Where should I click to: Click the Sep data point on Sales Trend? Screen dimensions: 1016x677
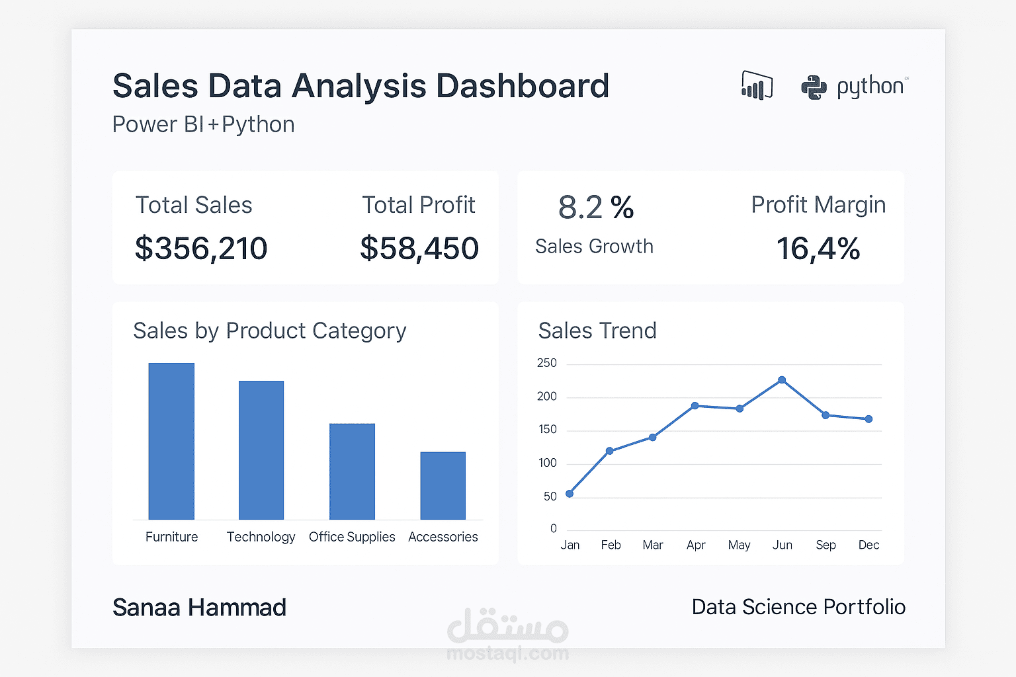(x=825, y=415)
